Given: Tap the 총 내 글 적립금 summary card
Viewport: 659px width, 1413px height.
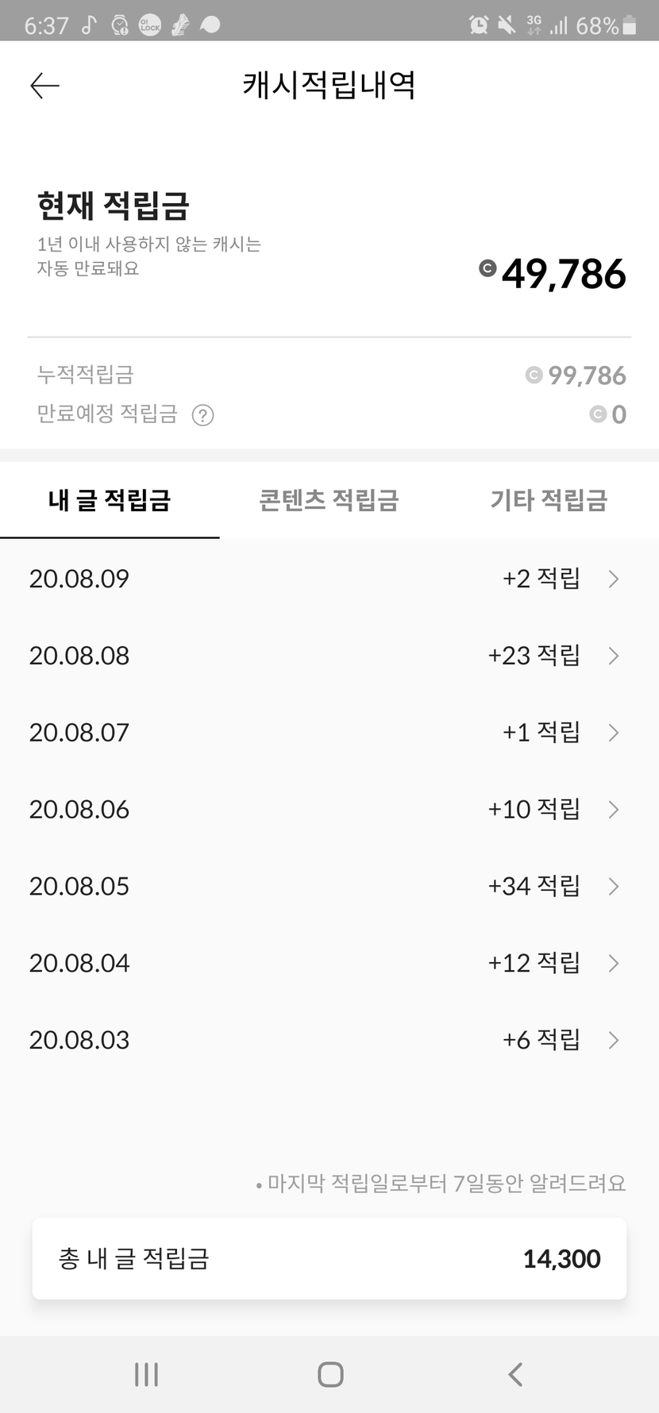Looking at the screenshot, I should [329, 1258].
